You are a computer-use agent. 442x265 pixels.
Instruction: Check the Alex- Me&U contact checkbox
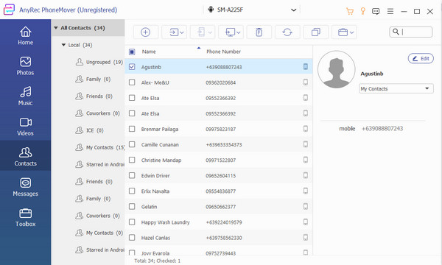tap(132, 82)
